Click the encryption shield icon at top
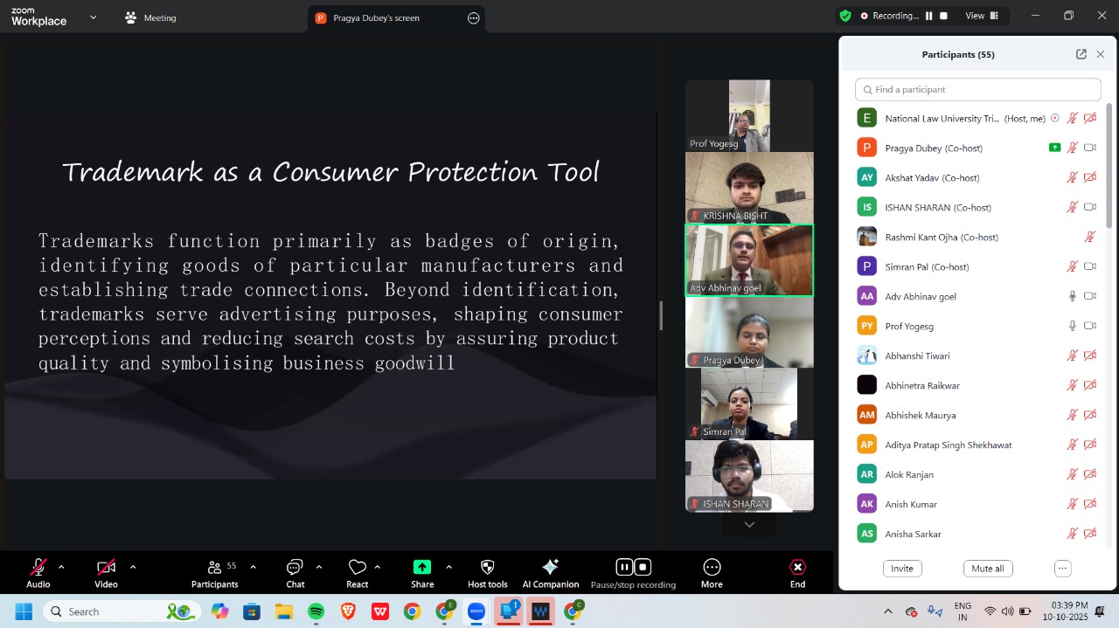This screenshot has width=1119, height=628. pos(844,16)
